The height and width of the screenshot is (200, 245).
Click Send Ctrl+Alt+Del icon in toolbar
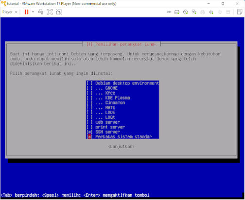pyautogui.click(x=40, y=12)
